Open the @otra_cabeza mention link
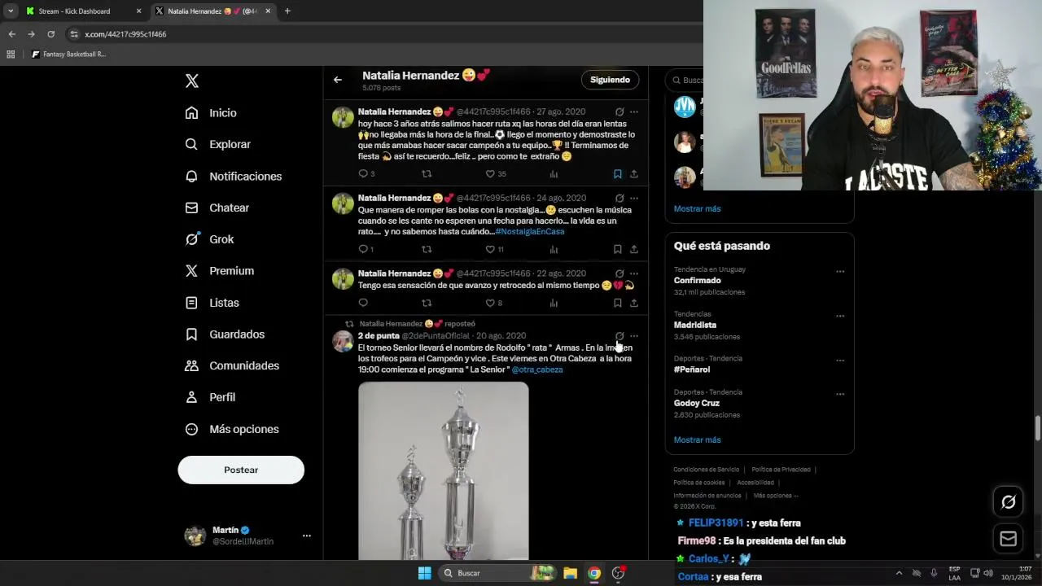Viewport: 1042px width, 586px height. [x=537, y=370]
